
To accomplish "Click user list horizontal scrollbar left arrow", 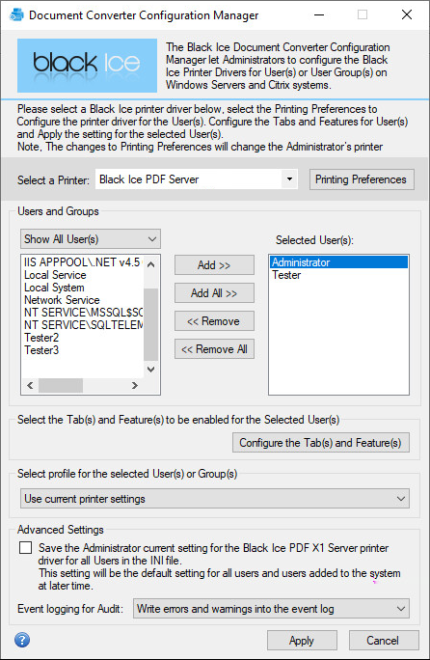I will (x=30, y=385).
